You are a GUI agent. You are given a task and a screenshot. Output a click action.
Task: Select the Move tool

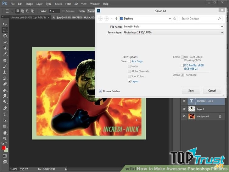coord(5,24)
